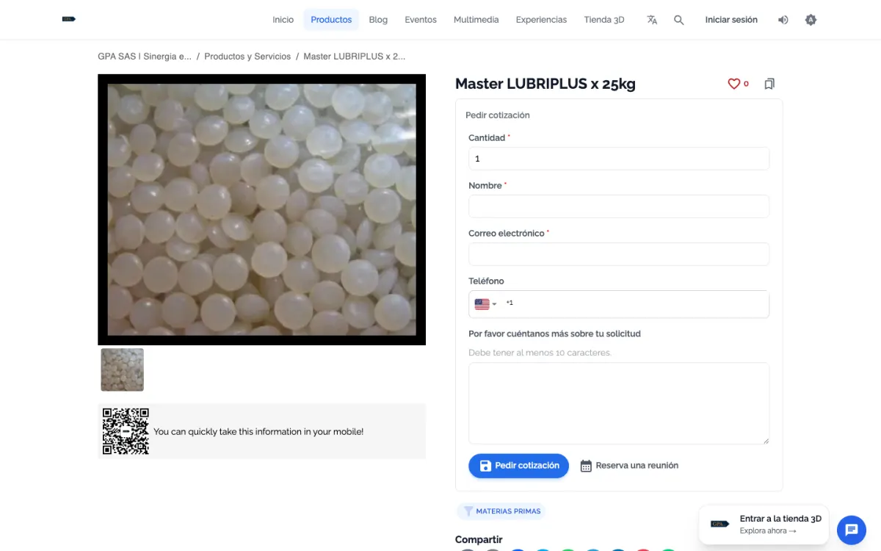Go to Inicio menu item
Image resolution: width=881 pixels, height=551 pixels.
pyautogui.click(x=283, y=20)
